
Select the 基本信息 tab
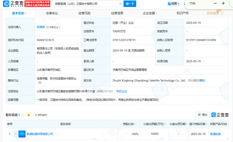point(19,13)
